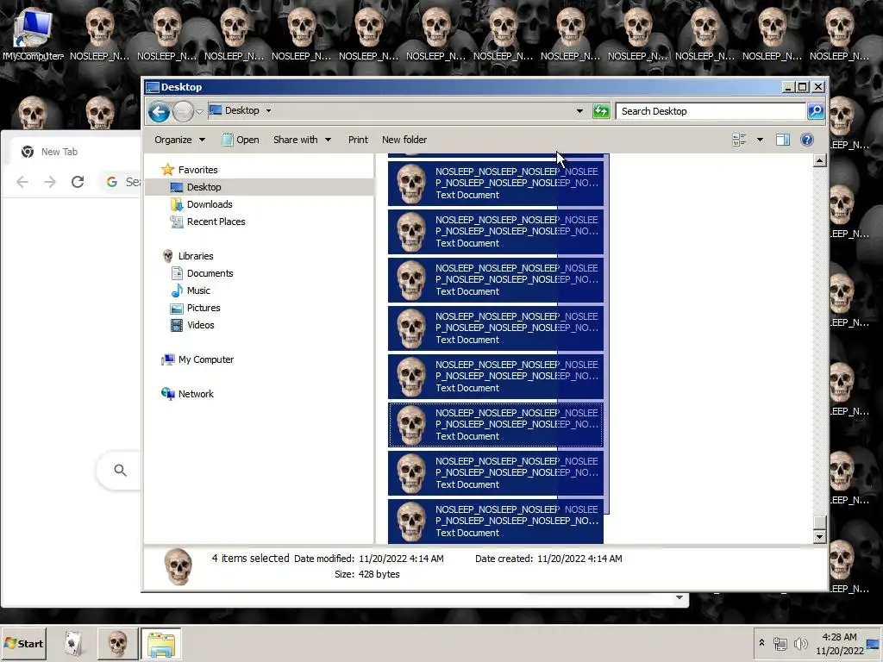
Task: Click the show desktop tray icon
Action: (x=874, y=643)
